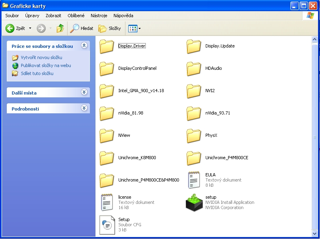Select the license text document icon
Image resolution: width=320 pixels, height=239 pixels.
click(x=107, y=202)
